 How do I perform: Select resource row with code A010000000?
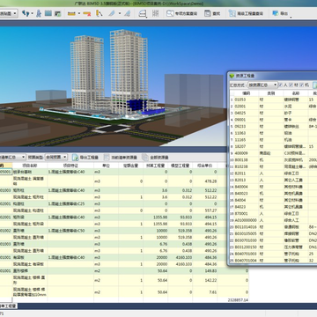[x=273, y=220]
